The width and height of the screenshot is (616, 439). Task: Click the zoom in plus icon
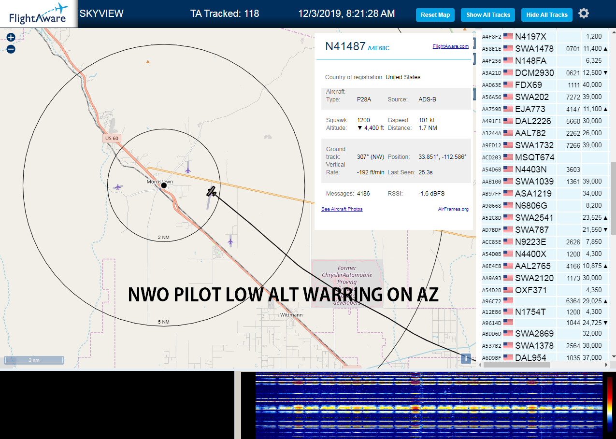coord(11,37)
